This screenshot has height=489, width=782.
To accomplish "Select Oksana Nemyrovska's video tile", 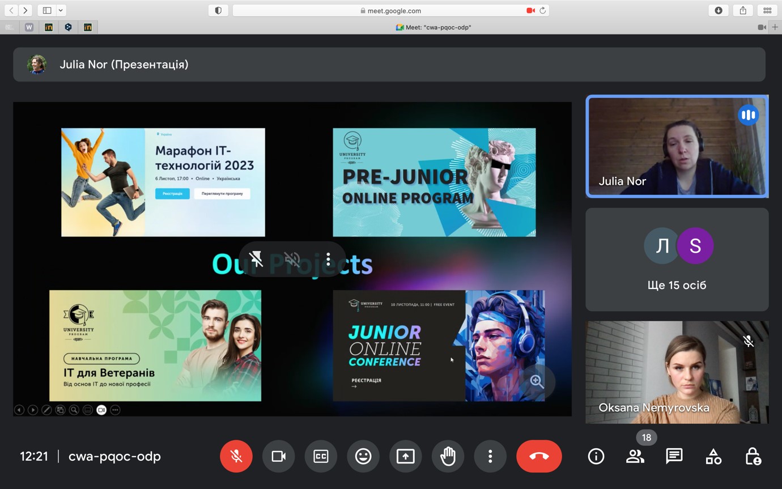I will click(x=677, y=372).
